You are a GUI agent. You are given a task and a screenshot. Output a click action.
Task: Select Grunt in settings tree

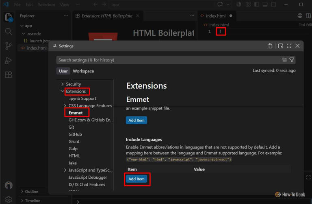pos(74,141)
